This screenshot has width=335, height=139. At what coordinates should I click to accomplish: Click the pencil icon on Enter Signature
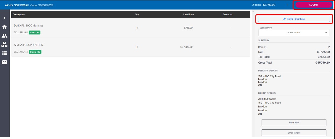click(x=284, y=19)
